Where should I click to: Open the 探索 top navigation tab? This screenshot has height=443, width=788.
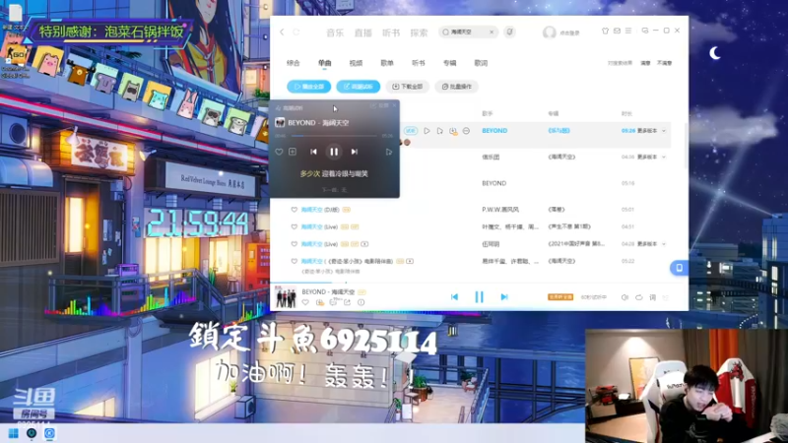point(419,32)
